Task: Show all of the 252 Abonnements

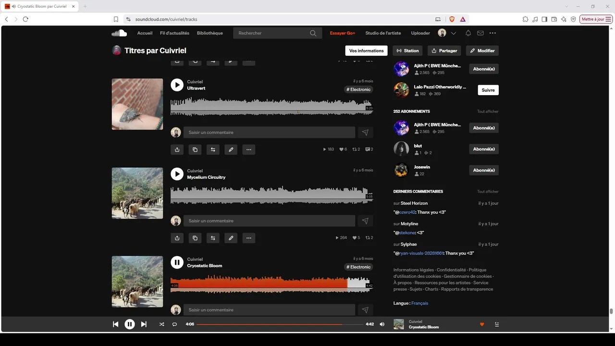Action: pos(488,111)
